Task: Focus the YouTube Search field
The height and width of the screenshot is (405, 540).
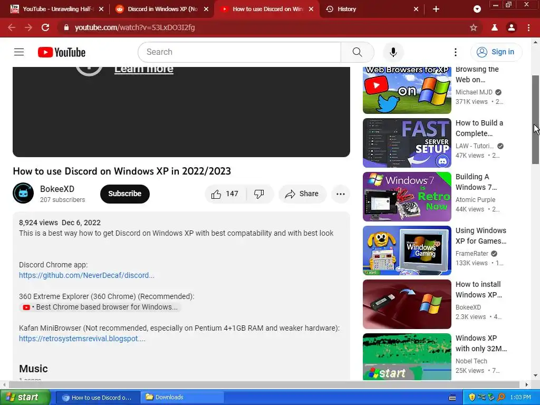Action: [239, 52]
